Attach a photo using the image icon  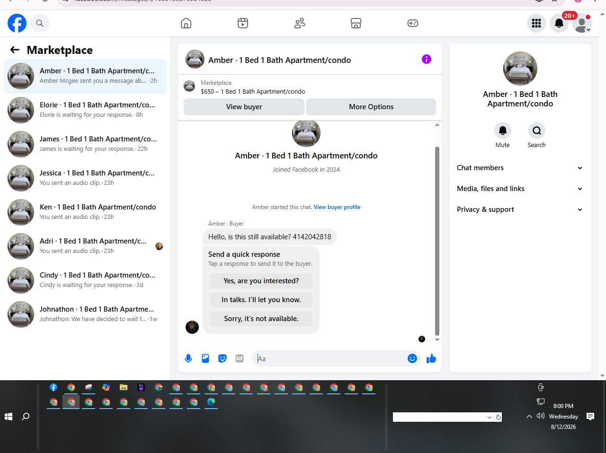(x=205, y=358)
